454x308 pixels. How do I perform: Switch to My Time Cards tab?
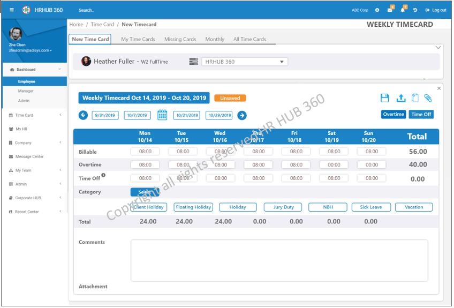138,39
